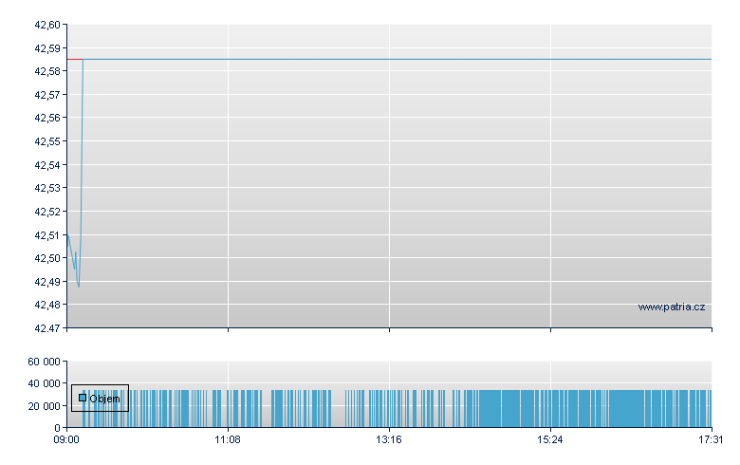Click the 17:31 time axis label
The width and height of the screenshot is (740, 465).
(x=711, y=440)
